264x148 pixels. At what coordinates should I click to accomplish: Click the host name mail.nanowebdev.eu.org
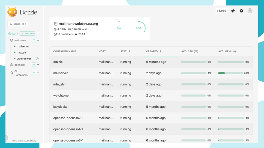78,24
